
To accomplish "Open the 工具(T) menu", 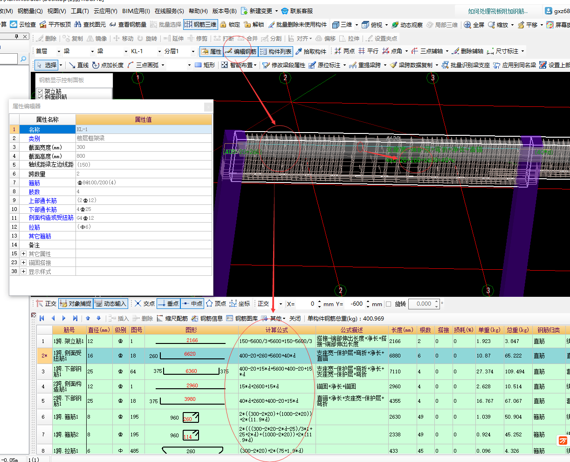I will [79, 11].
